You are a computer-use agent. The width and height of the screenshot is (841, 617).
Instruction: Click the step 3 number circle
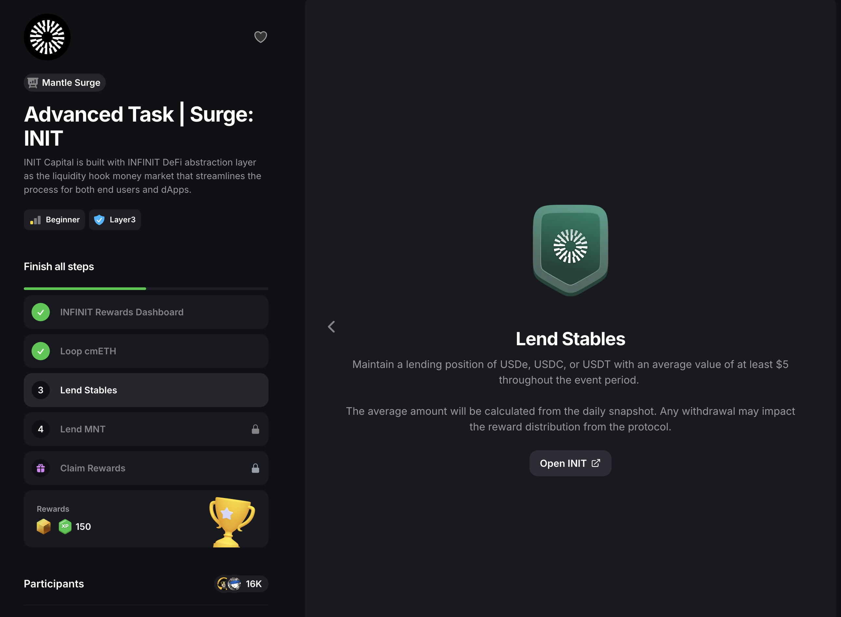(x=41, y=390)
